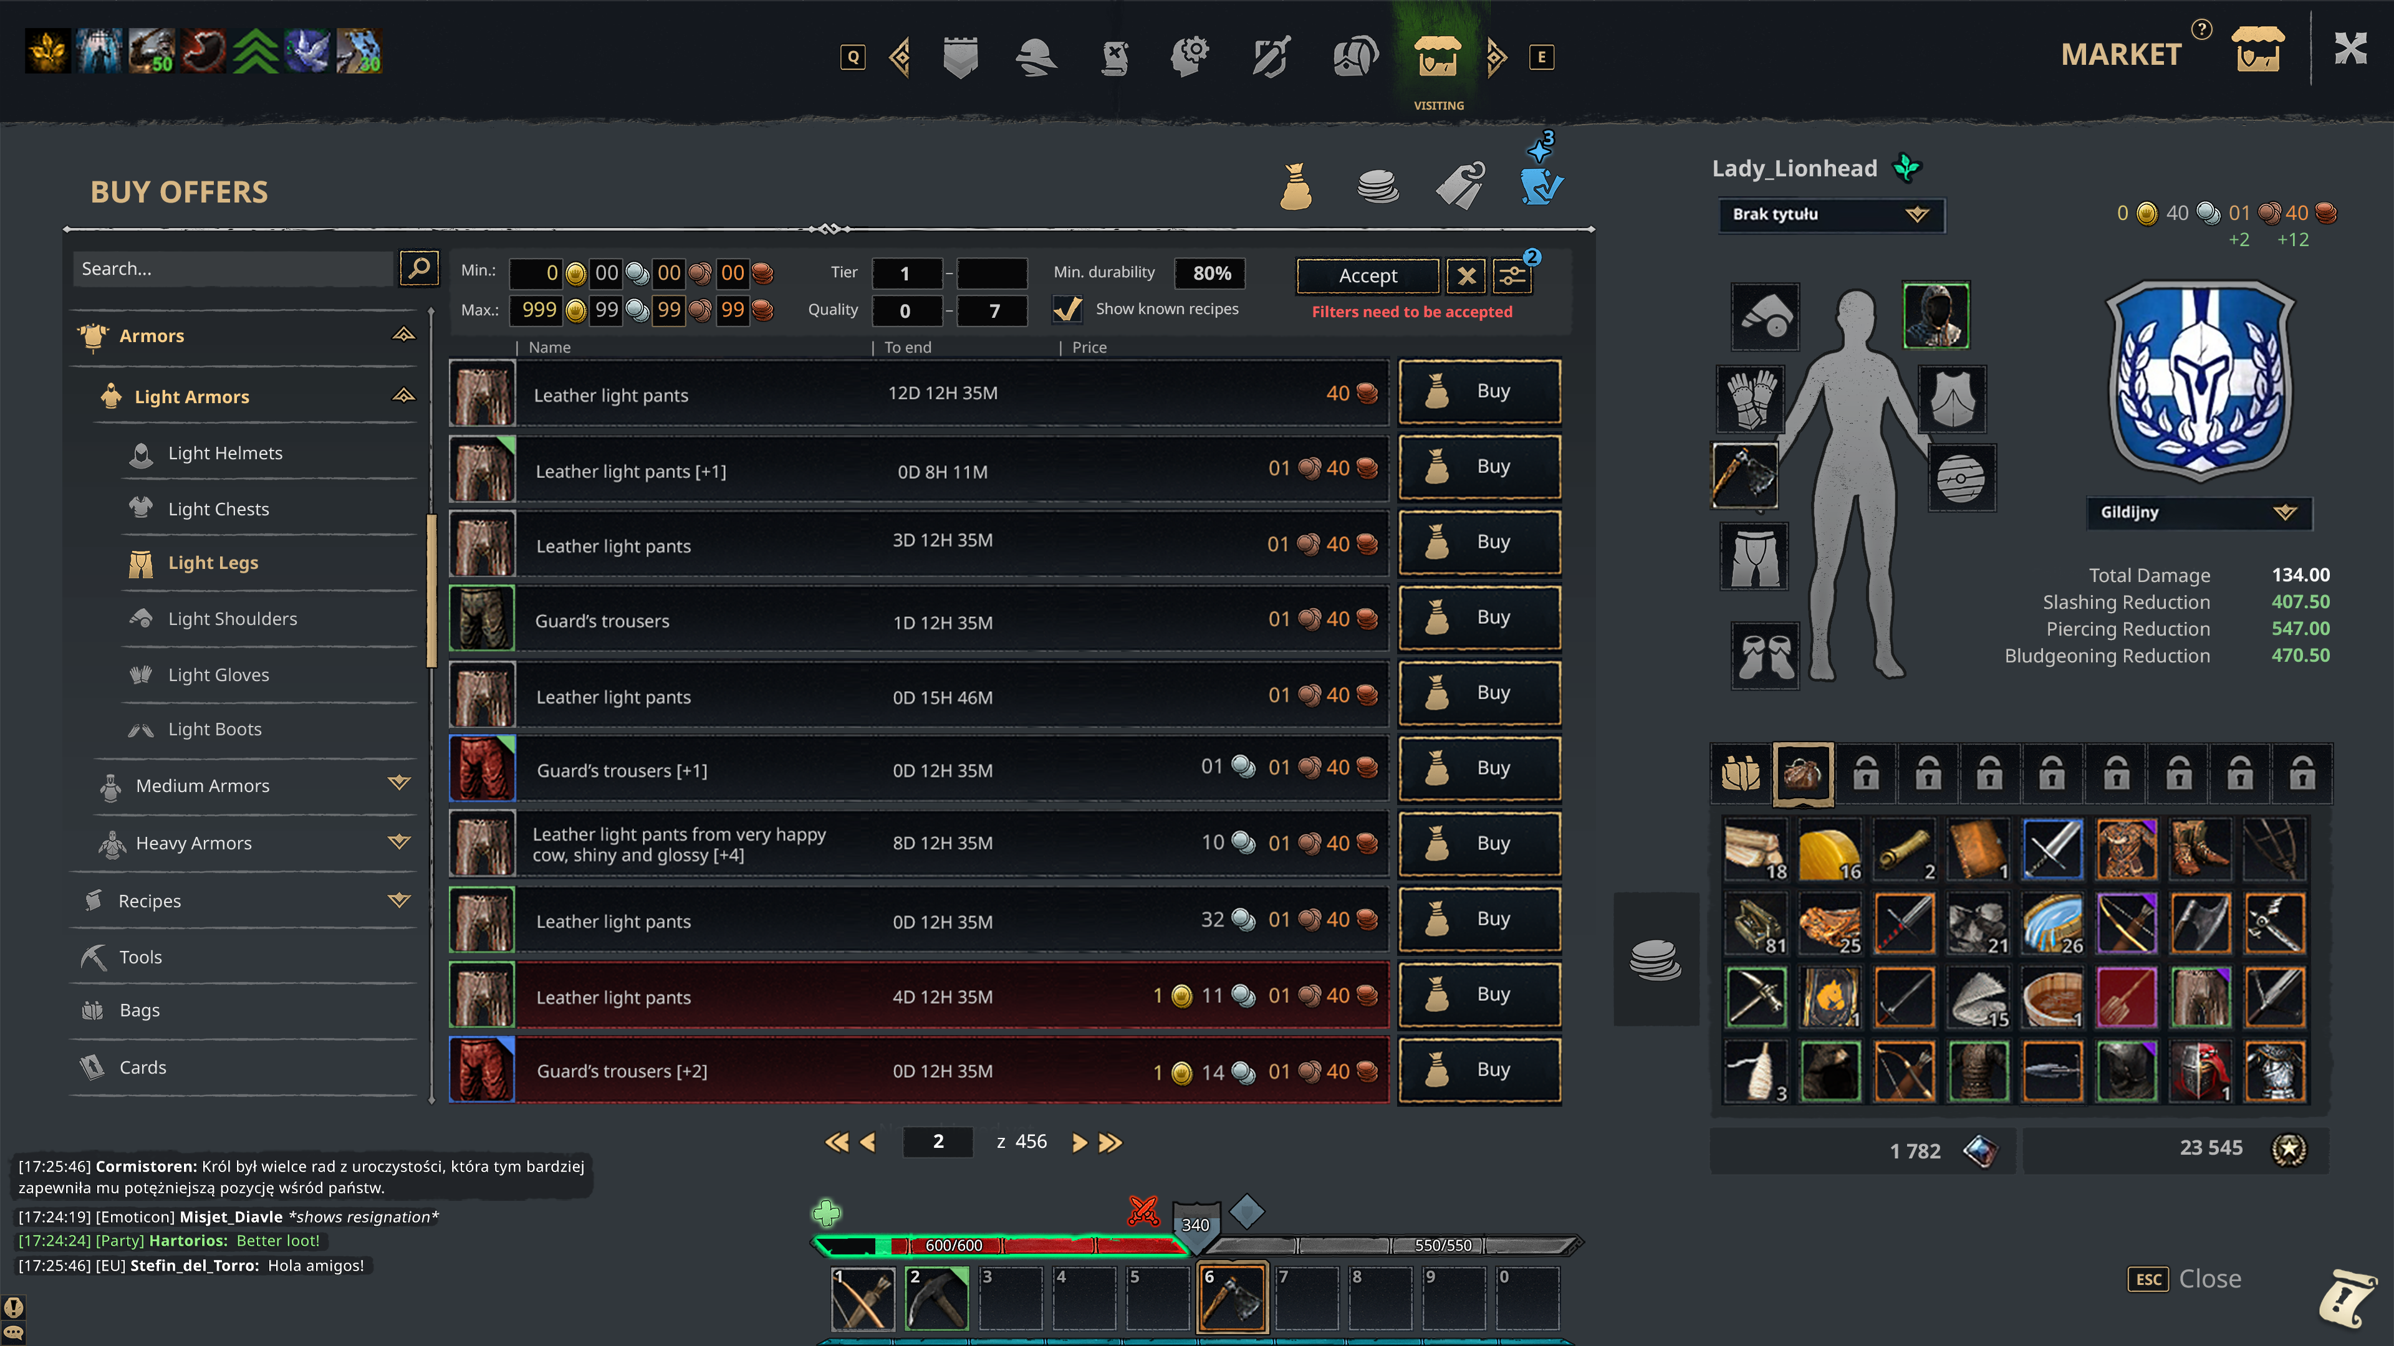
Task: Click the gloves equipment slot icon
Action: (1749, 396)
